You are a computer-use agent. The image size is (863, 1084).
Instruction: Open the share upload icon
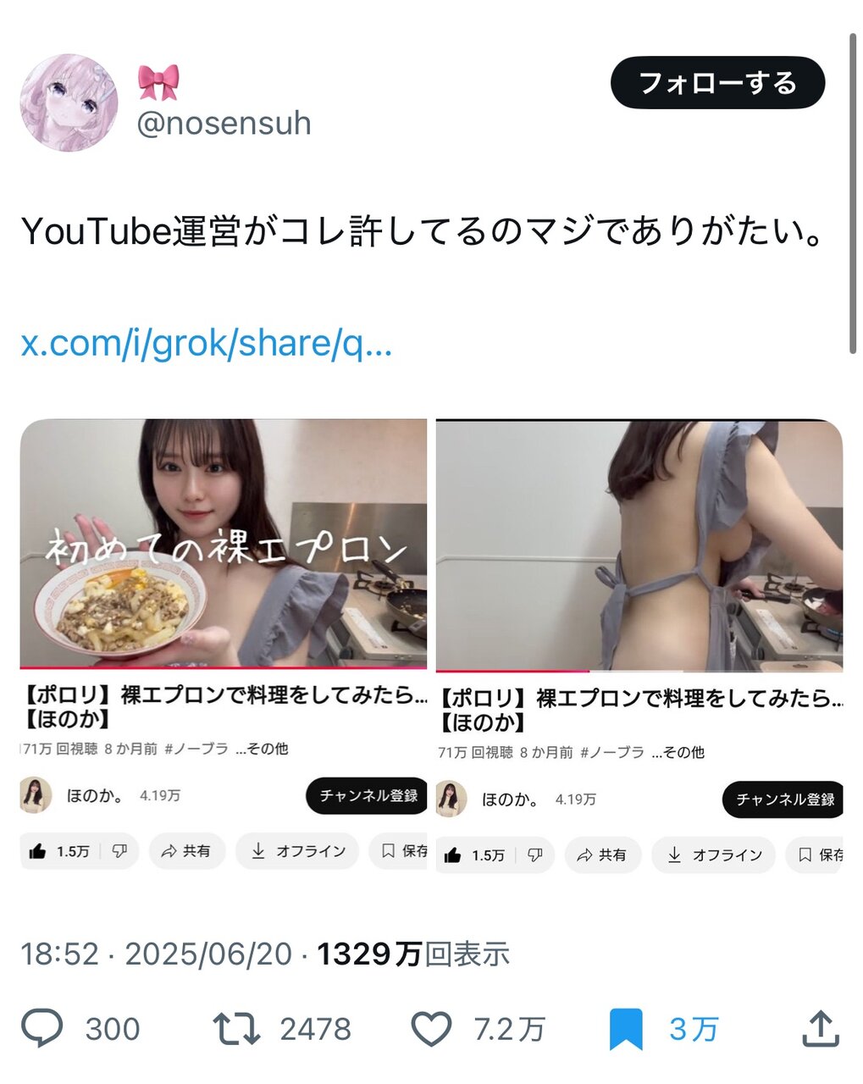coord(820,1028)
